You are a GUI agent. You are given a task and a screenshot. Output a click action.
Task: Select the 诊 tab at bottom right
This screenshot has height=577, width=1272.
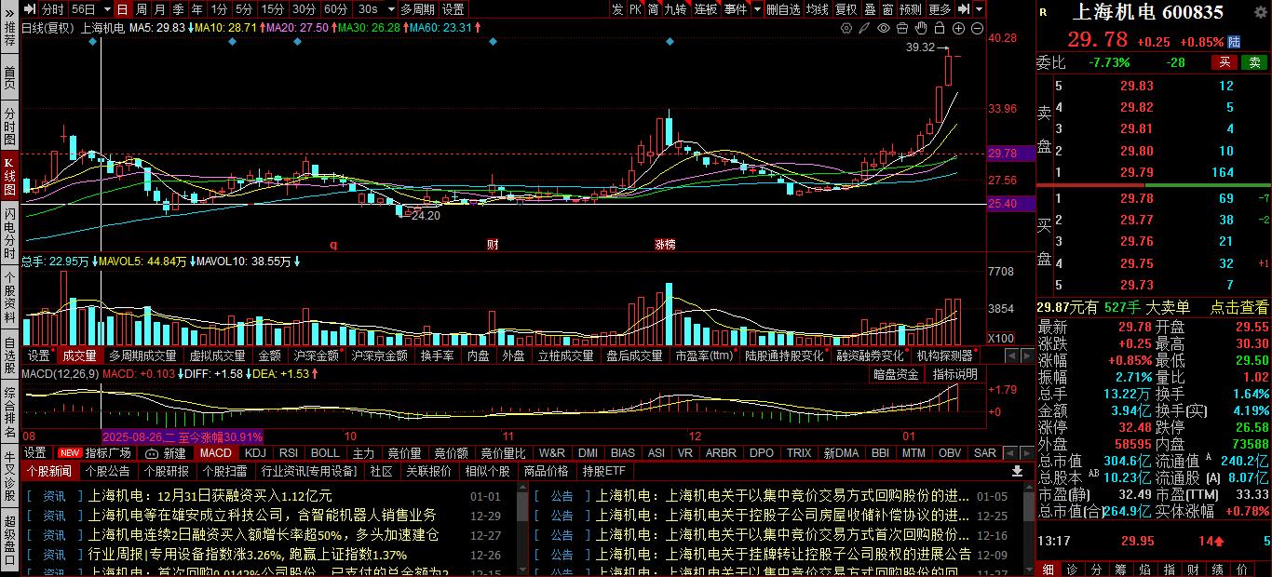pos(1072,569)
